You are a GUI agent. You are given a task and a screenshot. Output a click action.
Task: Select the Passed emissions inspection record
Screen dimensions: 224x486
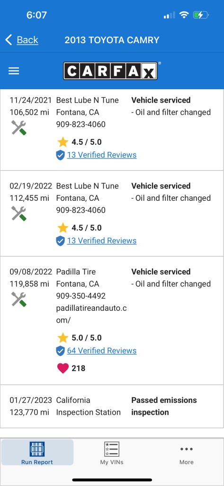[x=112, y=406]
